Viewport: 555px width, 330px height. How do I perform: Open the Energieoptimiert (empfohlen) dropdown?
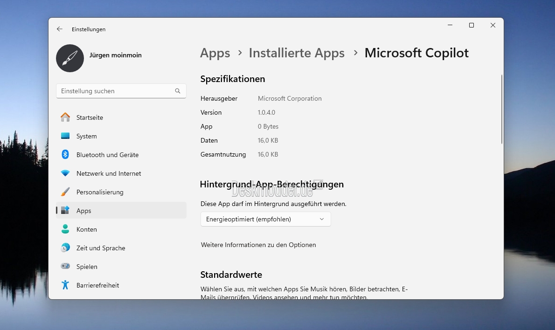[266, 219]
